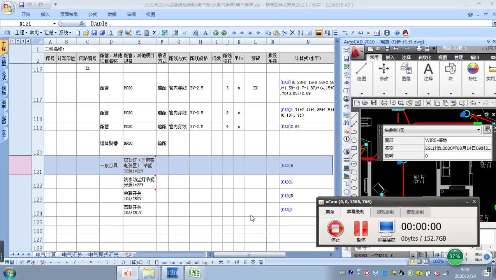Expand the 绘图 panel in AutoCAD

click(362, 93)
